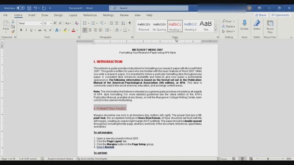Toggle Read Mode view

point(234,159)
